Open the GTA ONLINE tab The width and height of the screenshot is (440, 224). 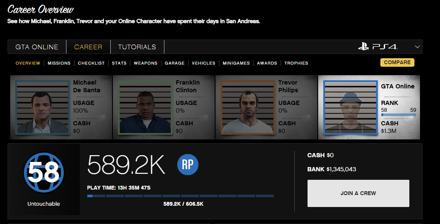(37, 47)
